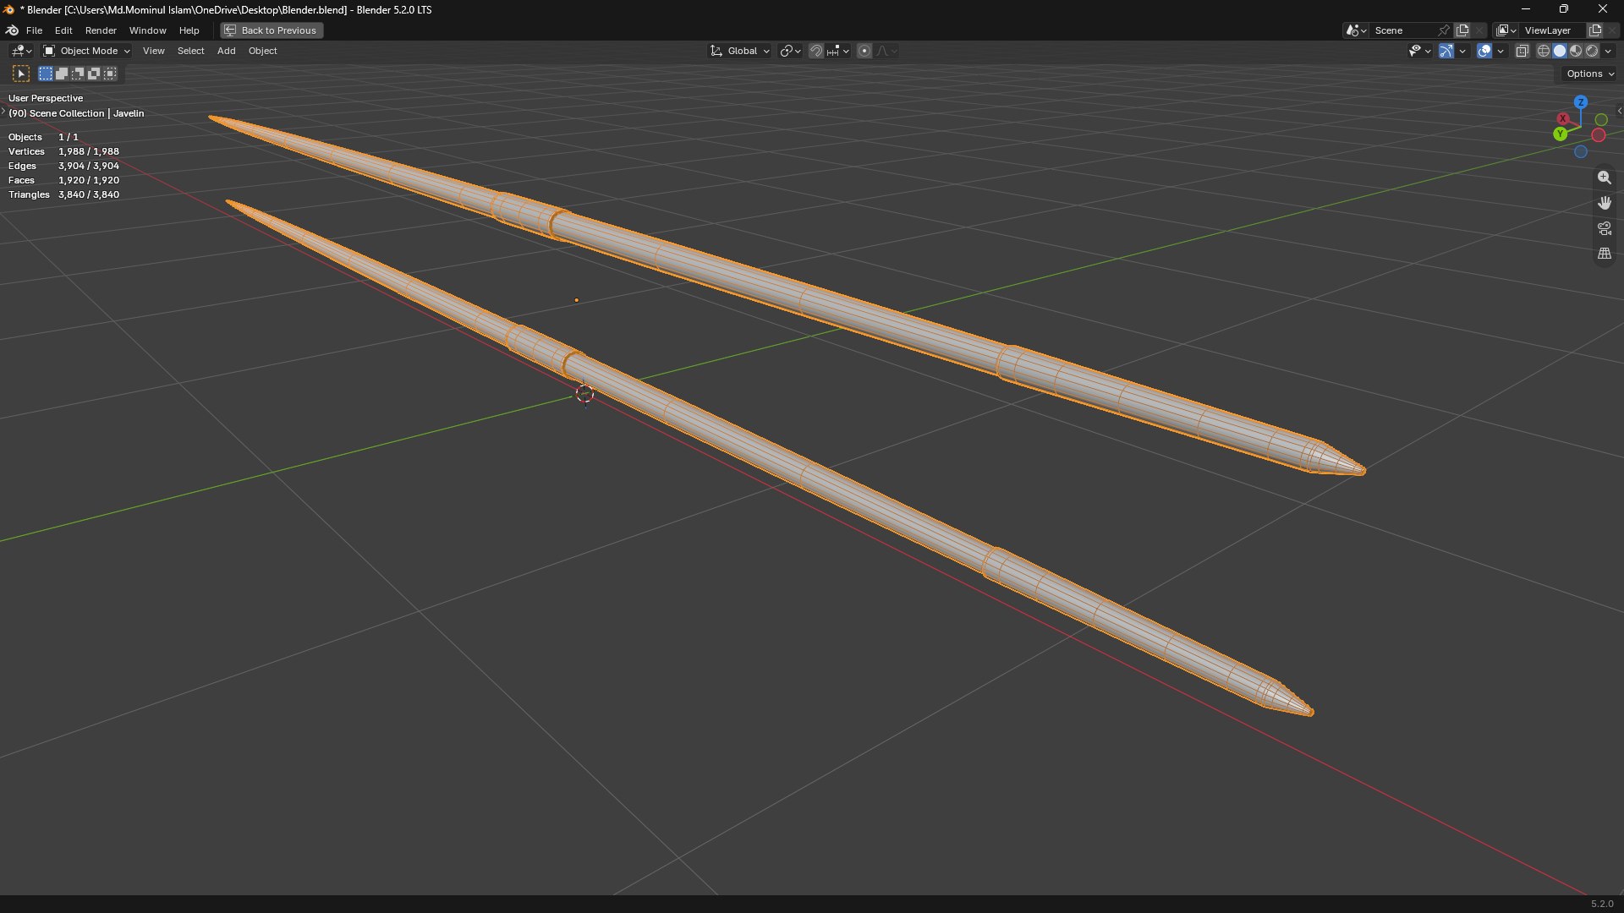Open the Render menu
The height and width of the screenshot is (913, 1624).
[101, 30]
